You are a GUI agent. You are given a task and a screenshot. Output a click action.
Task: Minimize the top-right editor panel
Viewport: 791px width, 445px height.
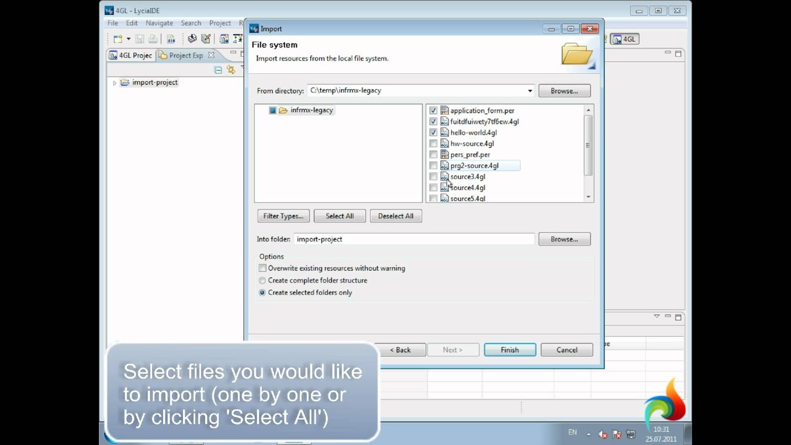(x=668, y=54)
